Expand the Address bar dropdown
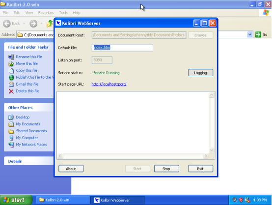The image size is (272, 205). click(250, 34)
